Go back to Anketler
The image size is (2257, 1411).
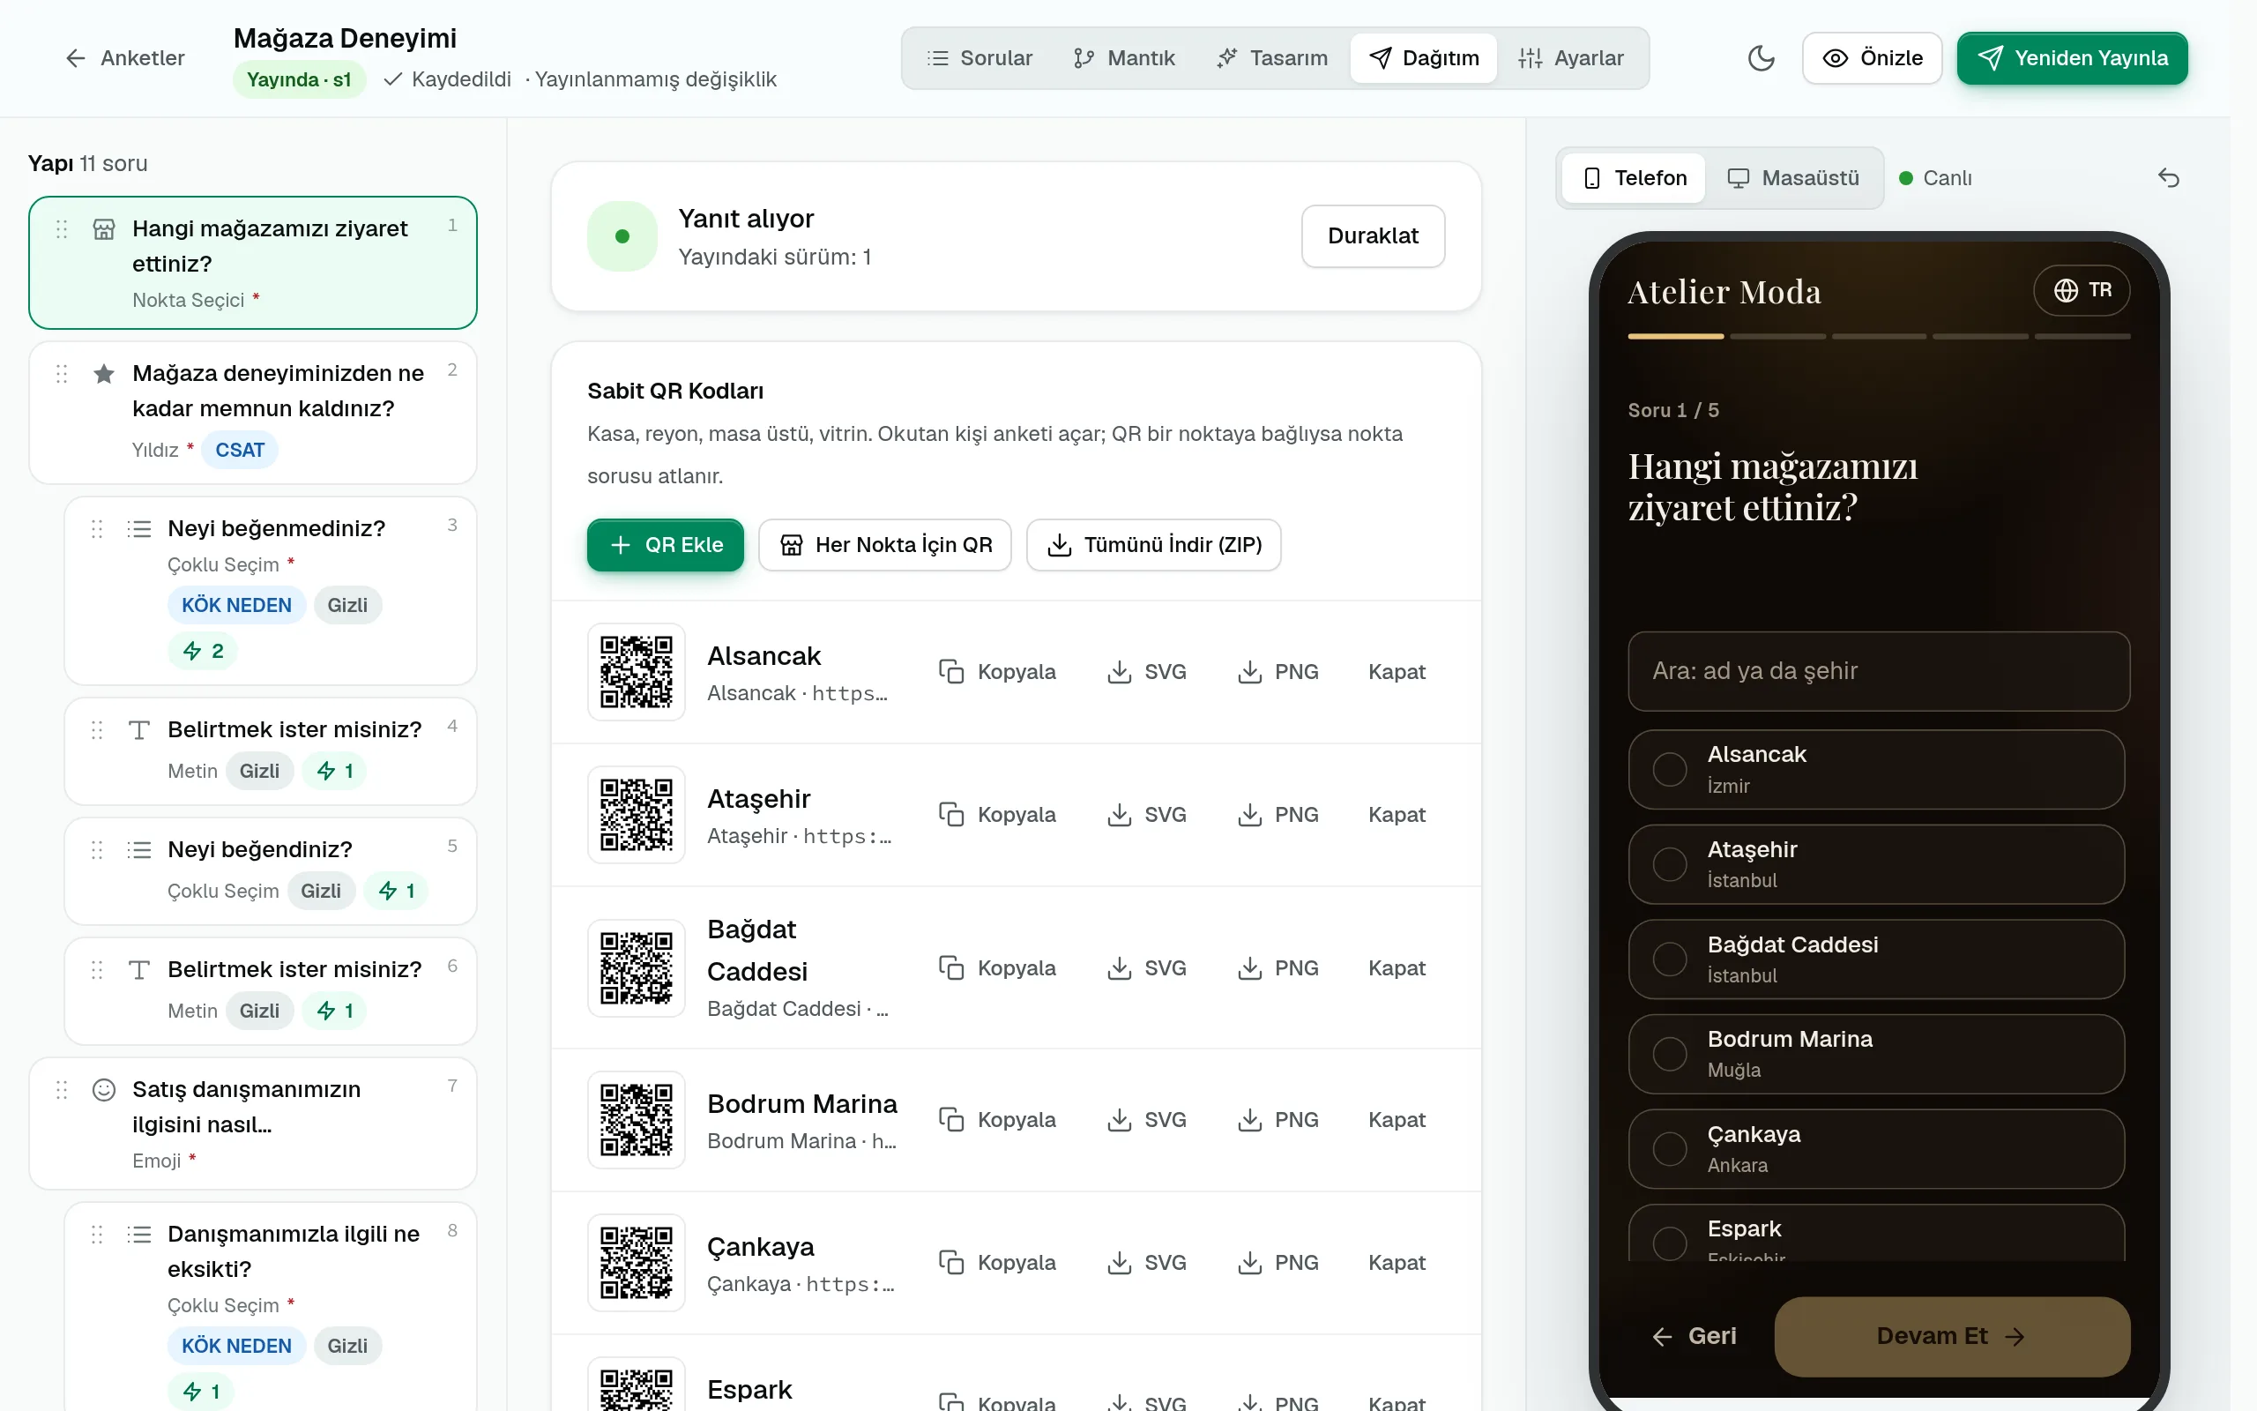coord(125,58)
